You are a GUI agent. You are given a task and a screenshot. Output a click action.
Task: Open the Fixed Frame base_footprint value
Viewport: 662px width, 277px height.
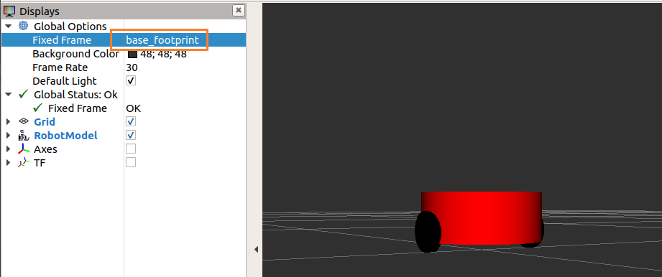coord(162,40)
